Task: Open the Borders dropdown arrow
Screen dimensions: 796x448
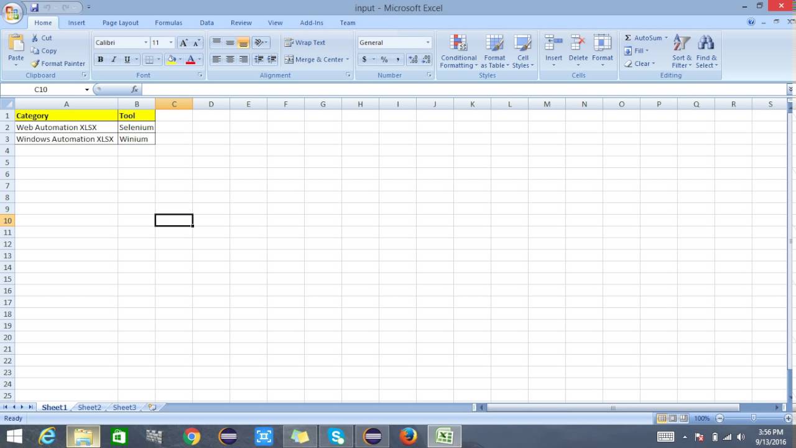Action: click(x=159, y=60)
